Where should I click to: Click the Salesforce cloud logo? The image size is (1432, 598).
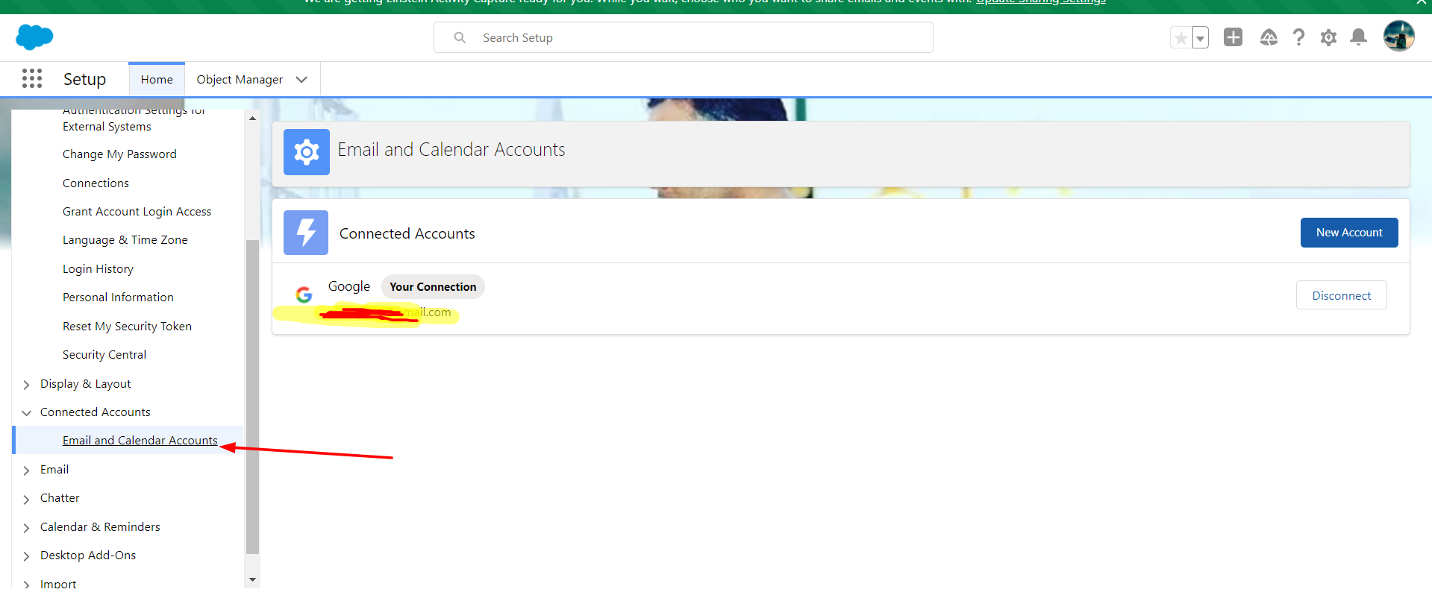click(34, 37)
